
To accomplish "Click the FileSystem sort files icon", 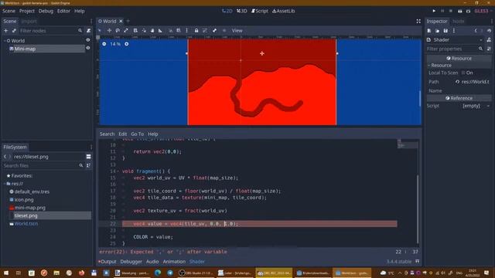I will click(x=89, y=165).
